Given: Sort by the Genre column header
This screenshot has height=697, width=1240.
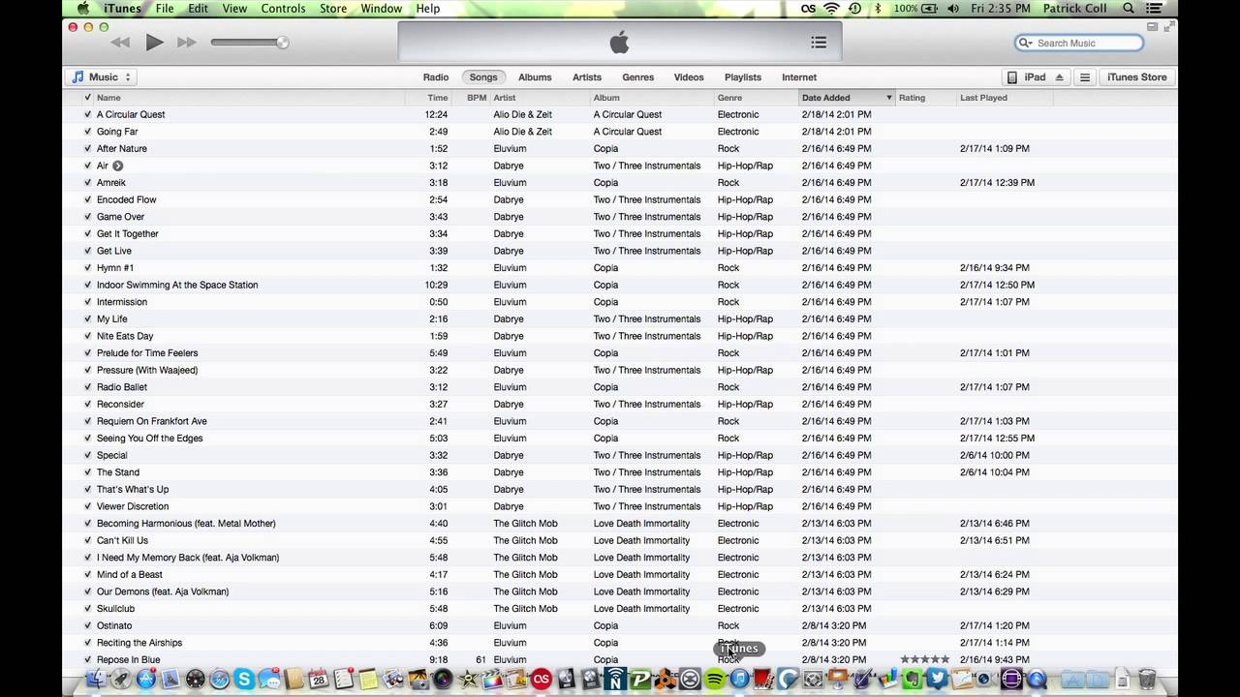Looking at the screenshot, I should [757, 98].
